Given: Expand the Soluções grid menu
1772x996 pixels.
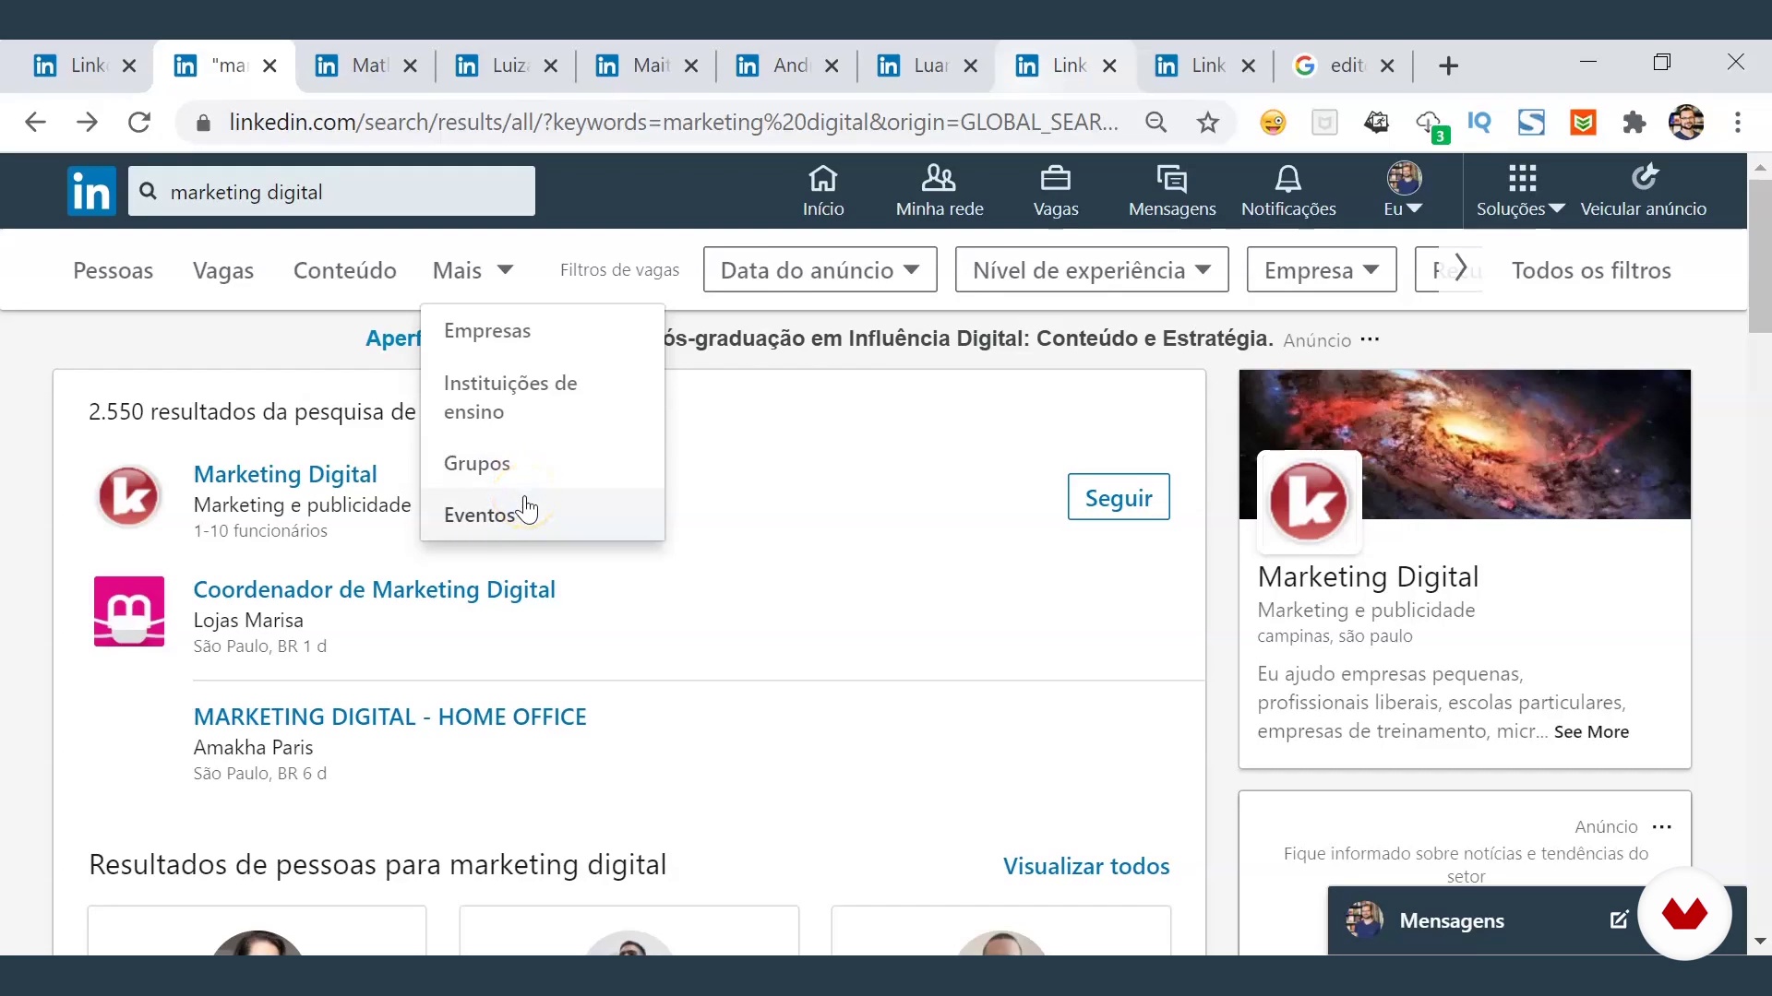Looking at the screenshot, I should [x=1520, y=192].
